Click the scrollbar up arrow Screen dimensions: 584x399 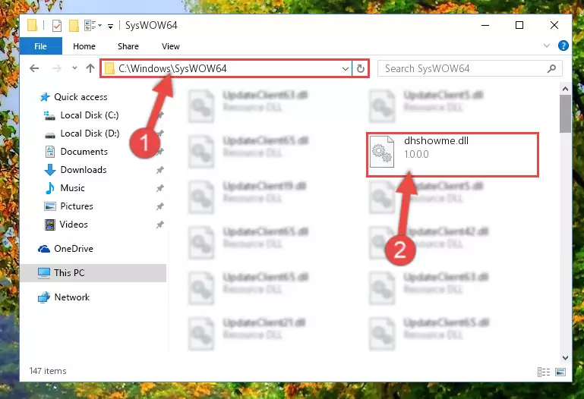[565, 89]
